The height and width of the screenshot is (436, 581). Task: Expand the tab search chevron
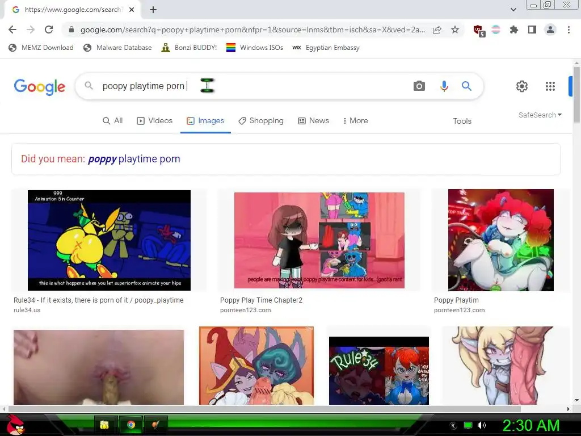coord(513,10)
